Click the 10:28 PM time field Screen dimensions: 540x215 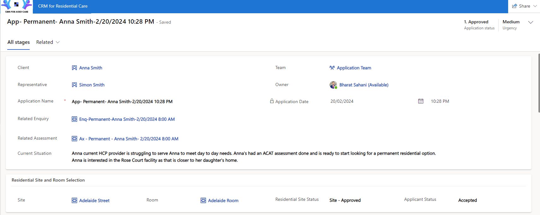(x=440, y=101)
